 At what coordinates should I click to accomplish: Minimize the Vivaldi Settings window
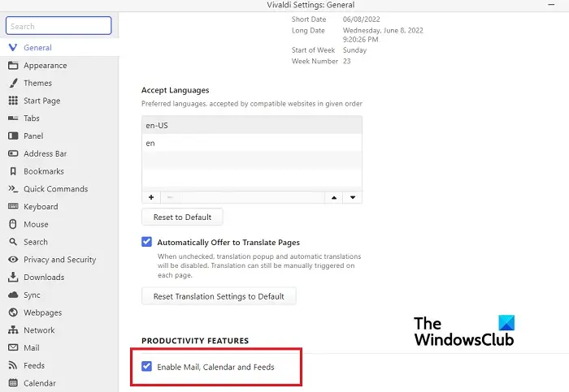pos(551,5)
